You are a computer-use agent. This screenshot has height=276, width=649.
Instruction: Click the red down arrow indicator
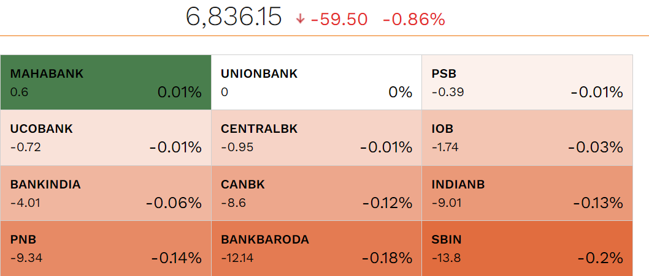coord(301,20)
